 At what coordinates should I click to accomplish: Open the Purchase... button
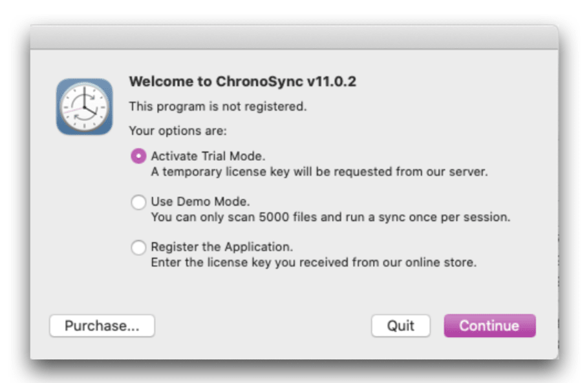pyautogui.click(x=102, y=326)
